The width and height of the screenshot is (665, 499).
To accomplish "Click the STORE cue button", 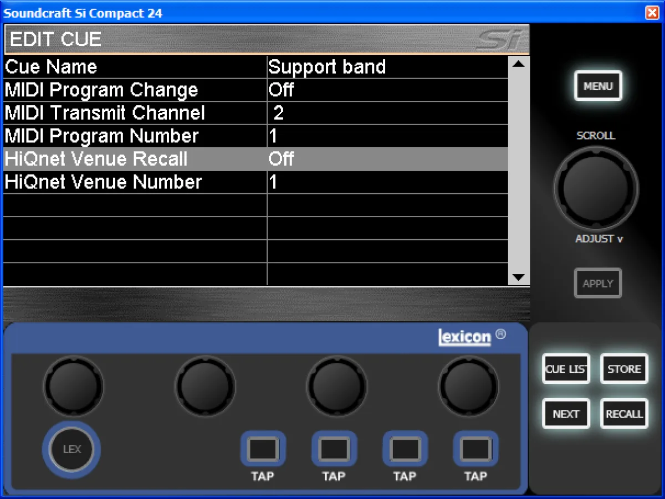I will (x=624, y=369).
